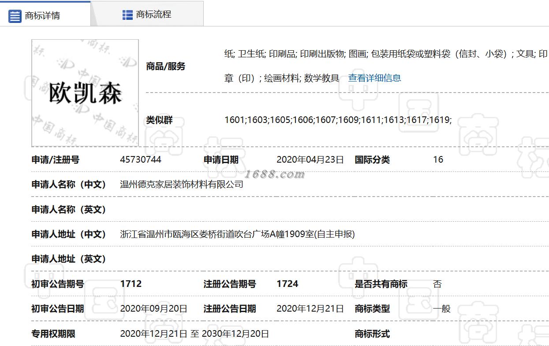Viewport: 549px width, 346px height.
Task: Click the 商标流程 grid icon
Action: (x=127, y=15)
